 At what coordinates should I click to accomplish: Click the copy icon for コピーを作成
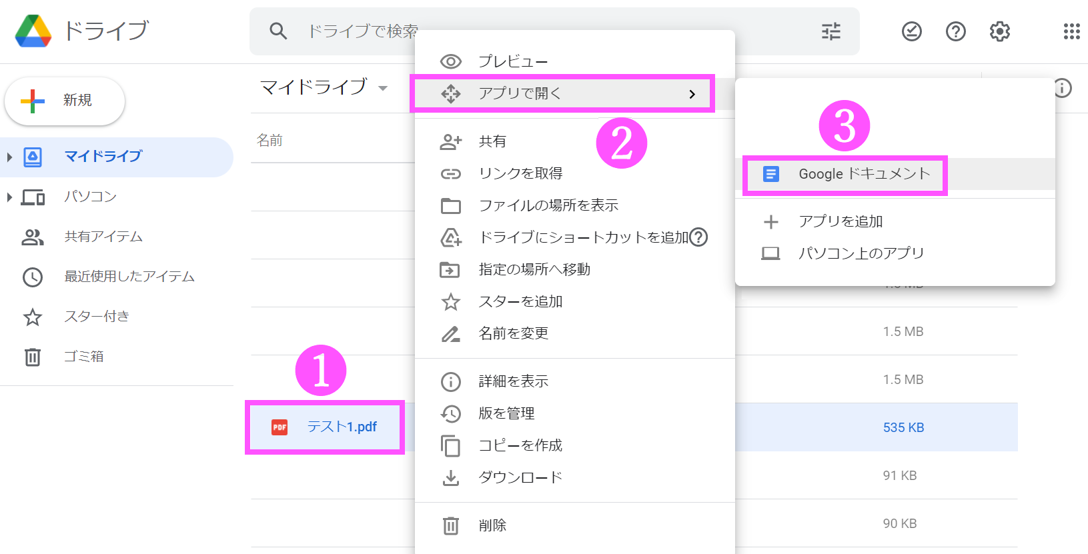(x=451, y=446)
